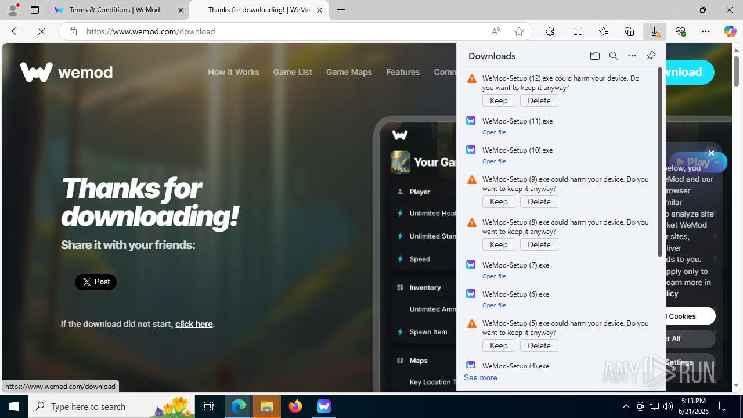This screenshot has width=743, height=418.
Task: Open taskbar clock 5:13 PM
Action: point(693,406)
